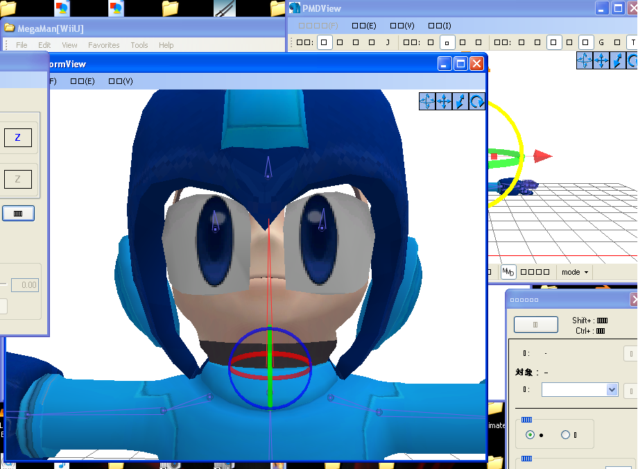The image size is (638, 469).
Task: Open the Help menu in MegaMan[WiiU] window
Action: click(x=166, y=45)
